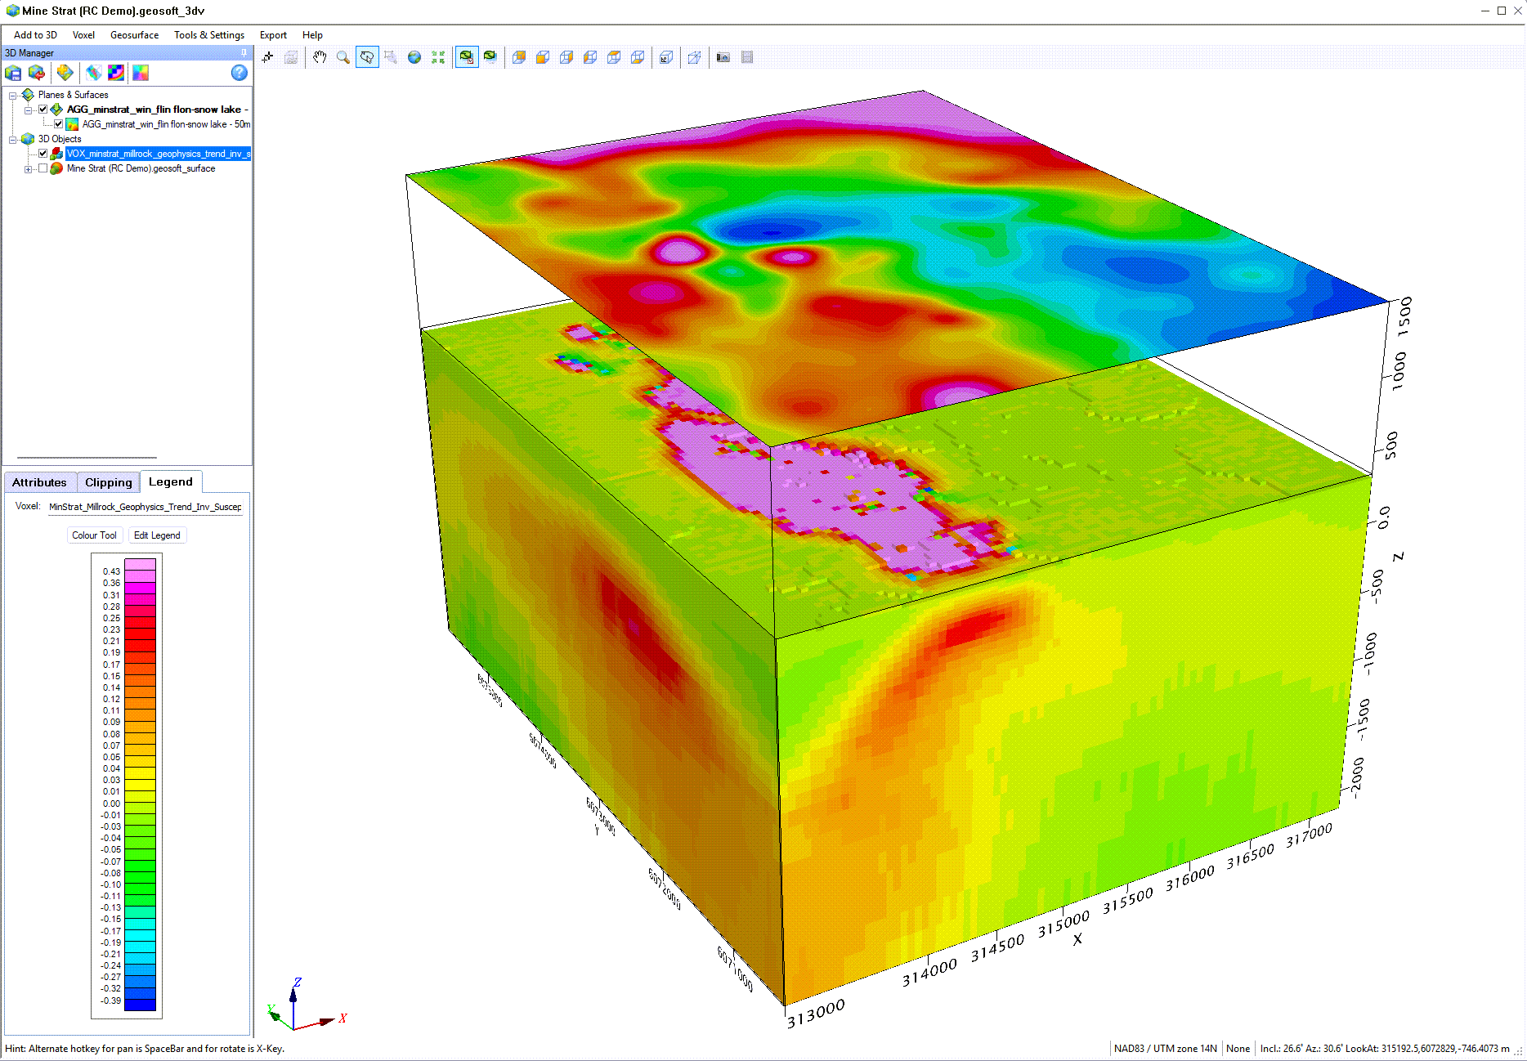This screenshot has height=1061, width=1527.
Task: Click the fifth cube view icon with orange top
Action: point(613,57)
